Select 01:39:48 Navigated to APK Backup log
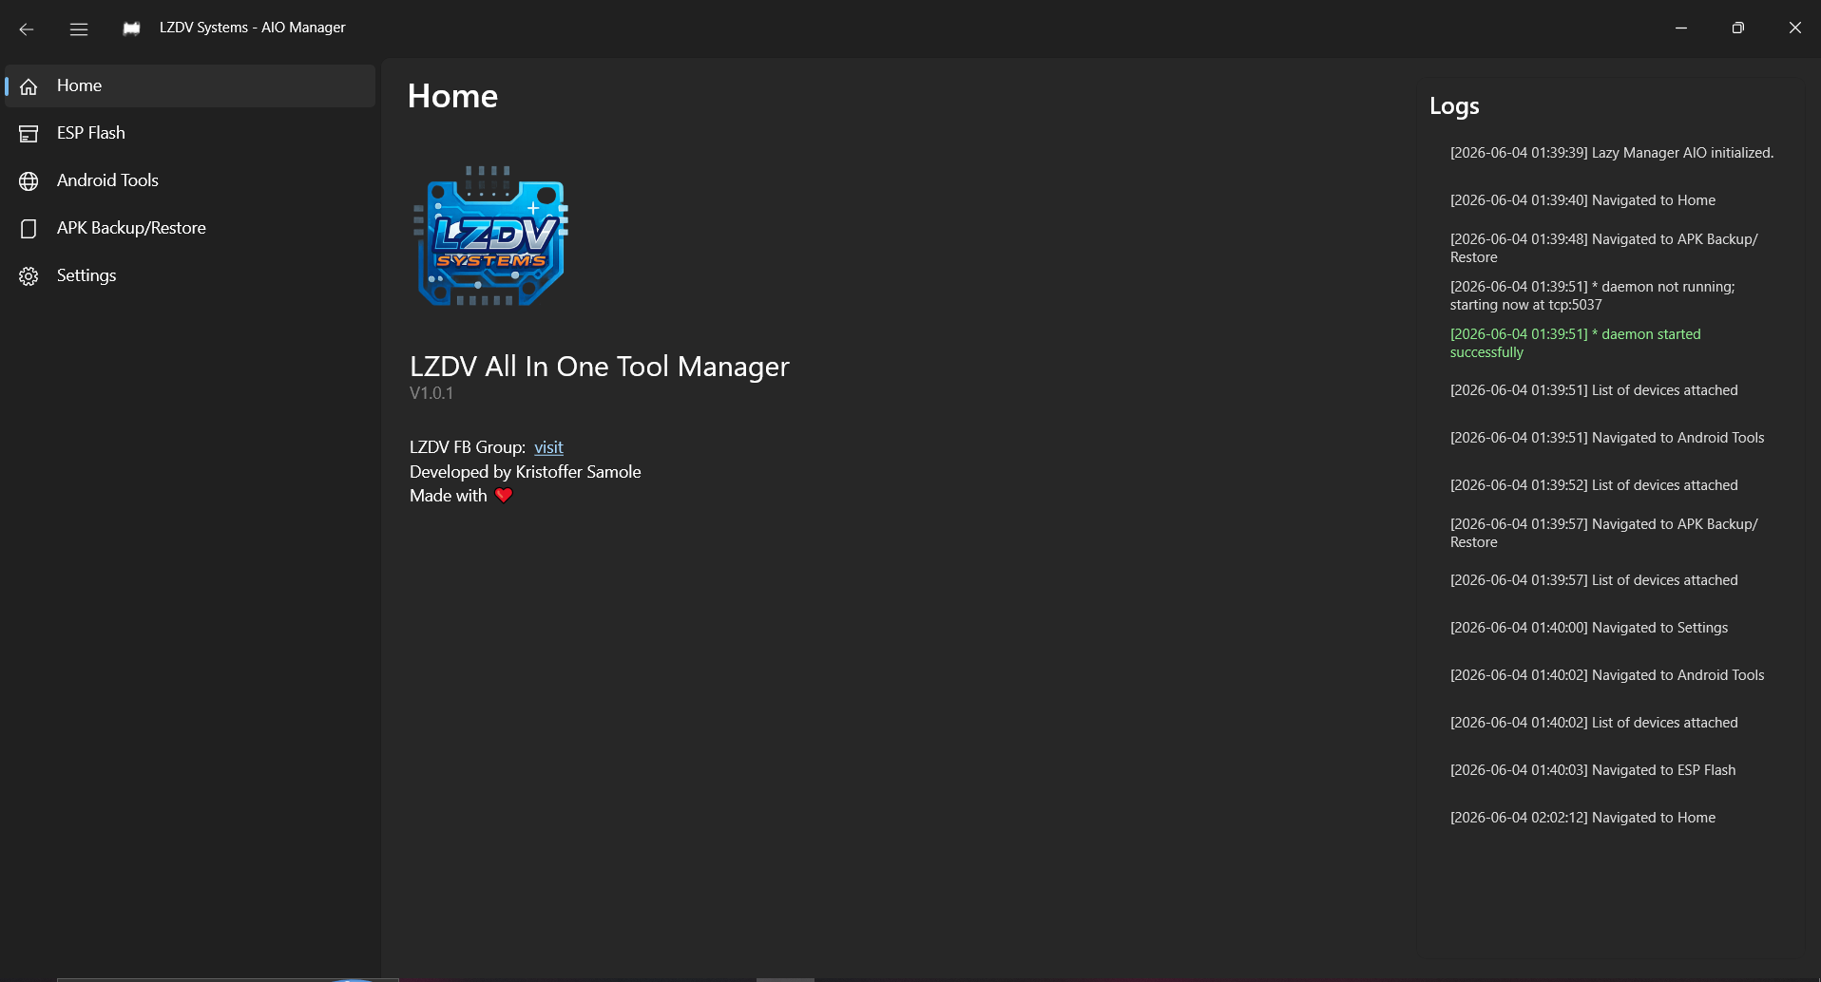 pyautogui.click(x=1604, y=248)
